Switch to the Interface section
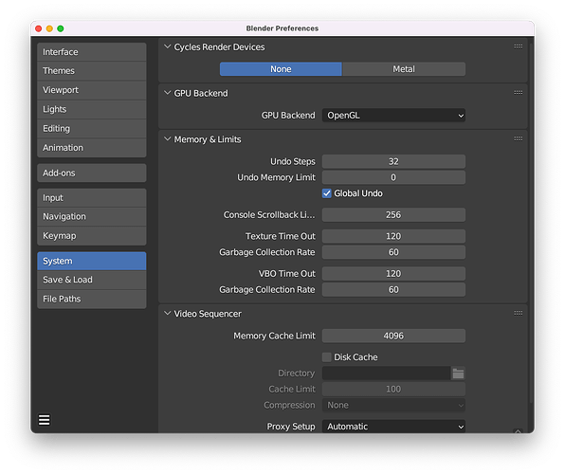The height and width of the screenshot is (474, 565). pos(92,52)
